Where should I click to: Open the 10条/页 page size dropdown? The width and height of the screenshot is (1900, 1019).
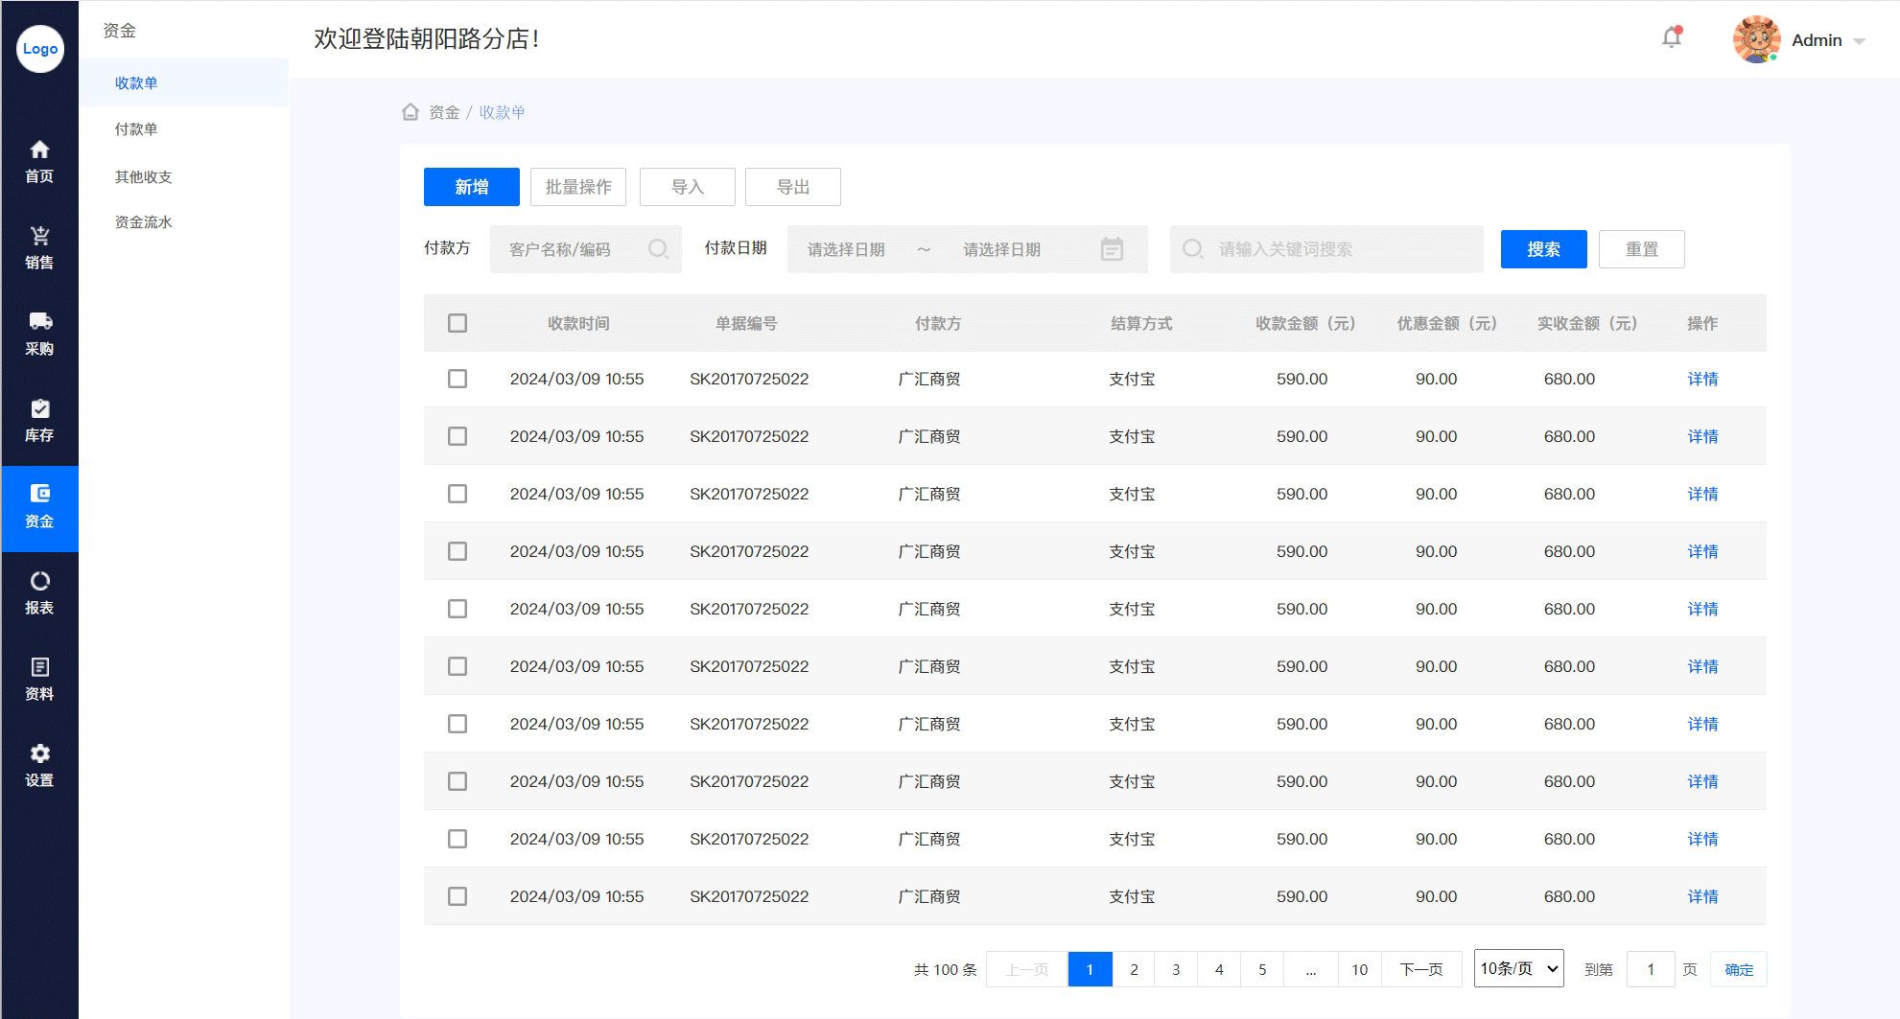click(1519, 968)
